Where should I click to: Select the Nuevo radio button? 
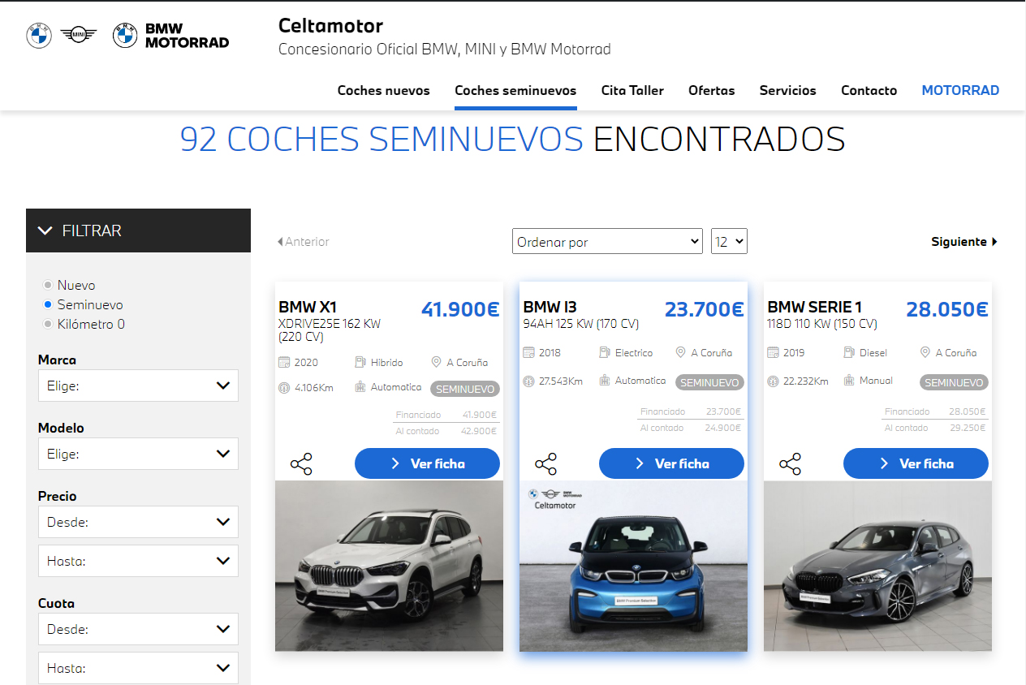pyautogui.click(x=49, y=286)
